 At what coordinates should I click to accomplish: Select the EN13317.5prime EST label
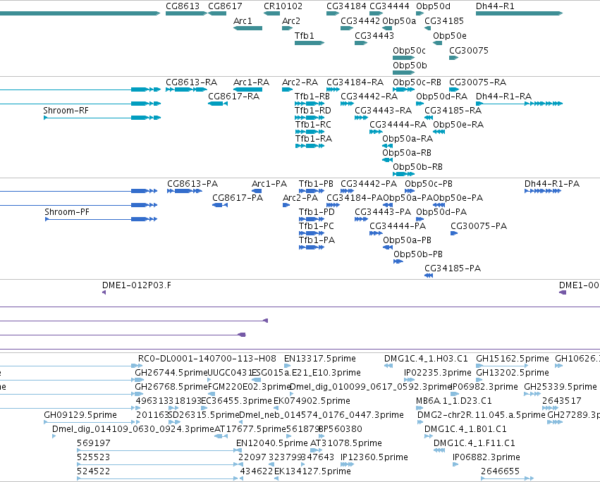[320, 359]
